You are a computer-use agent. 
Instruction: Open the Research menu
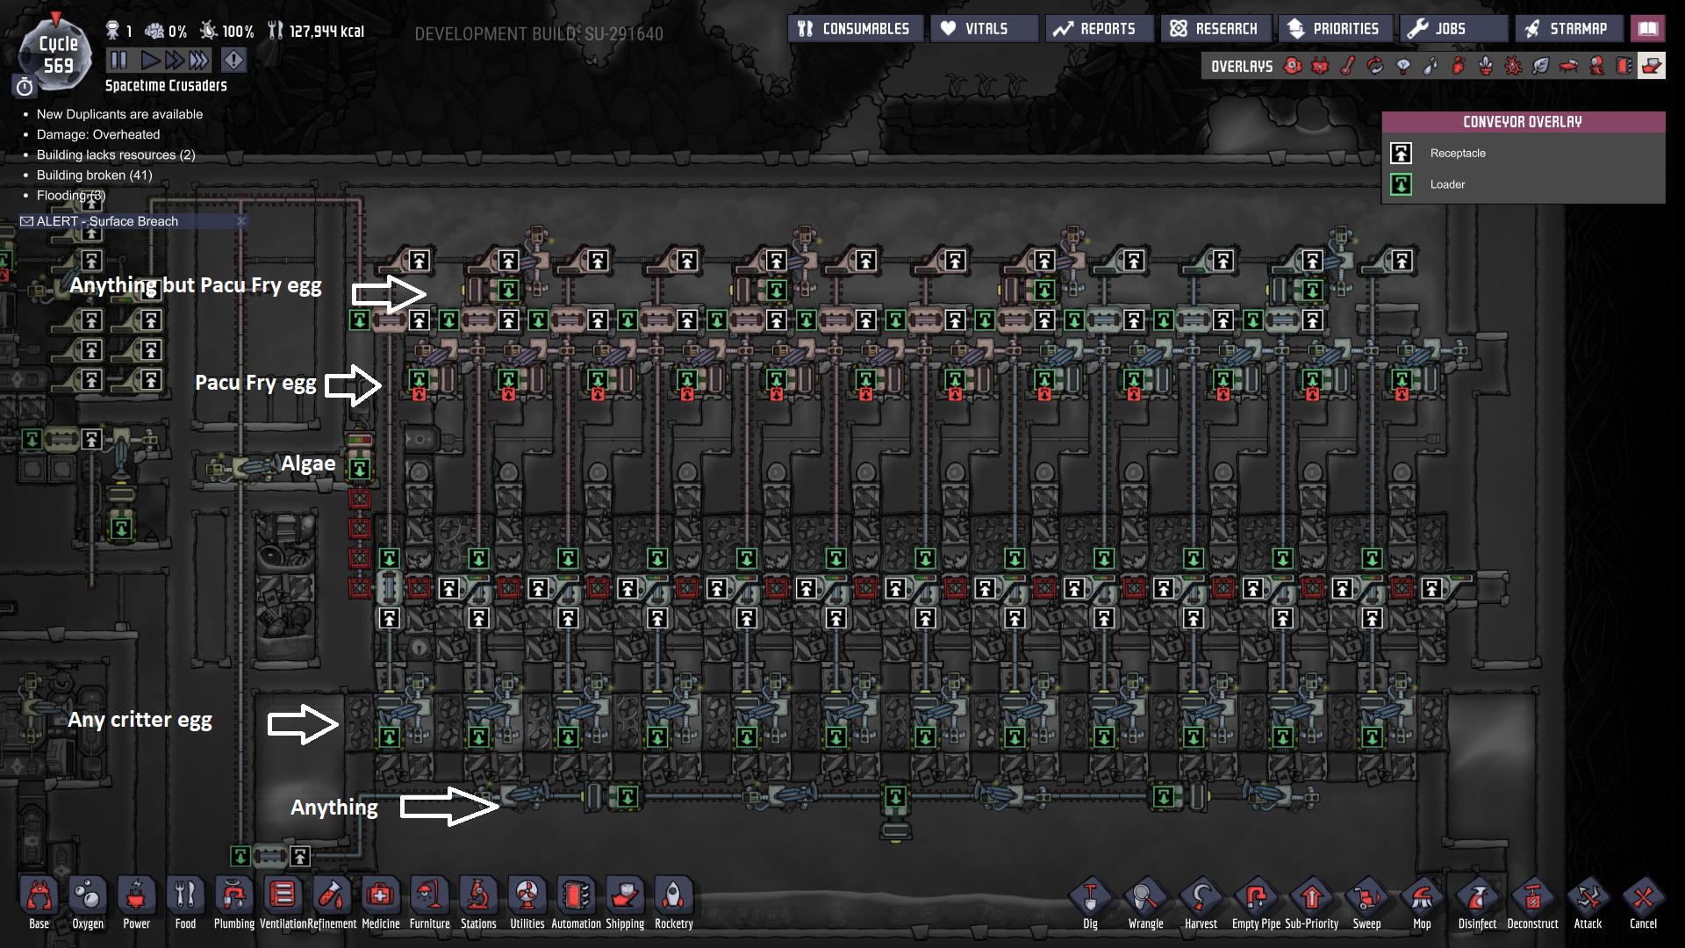[x=1215, y=29]
